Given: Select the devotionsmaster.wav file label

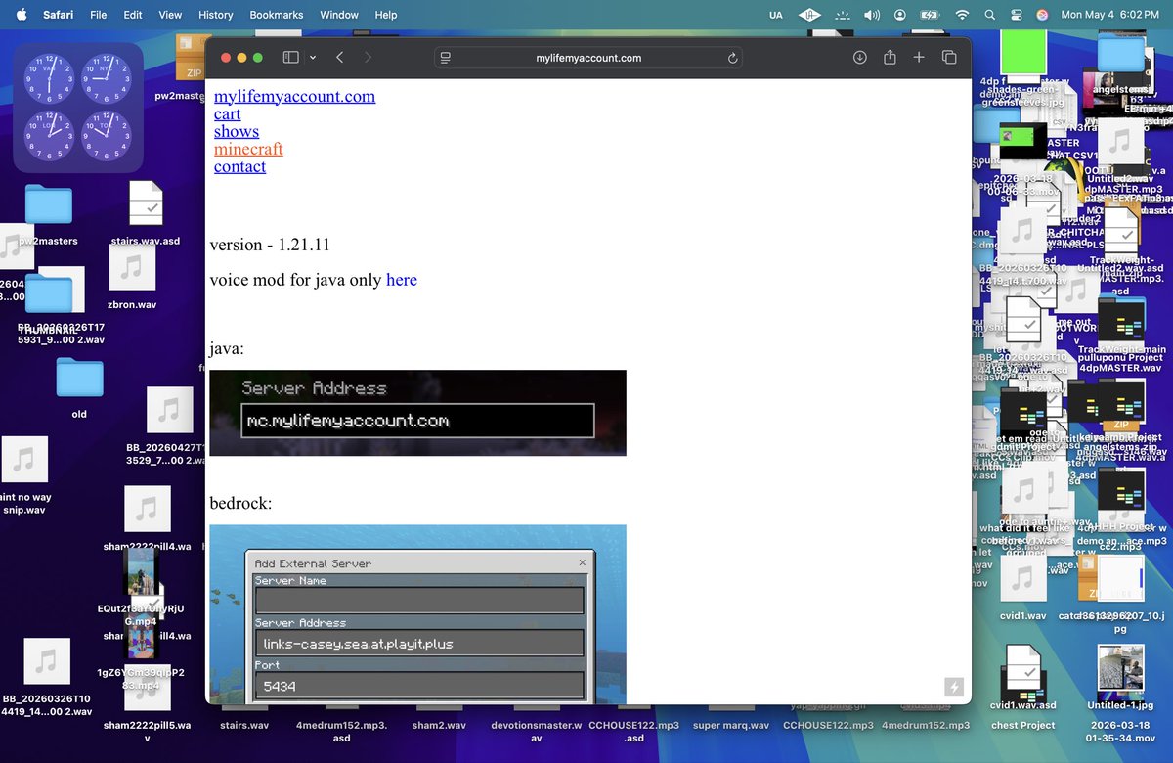Looking at the screenshot, I should click(x=537, y=732).
